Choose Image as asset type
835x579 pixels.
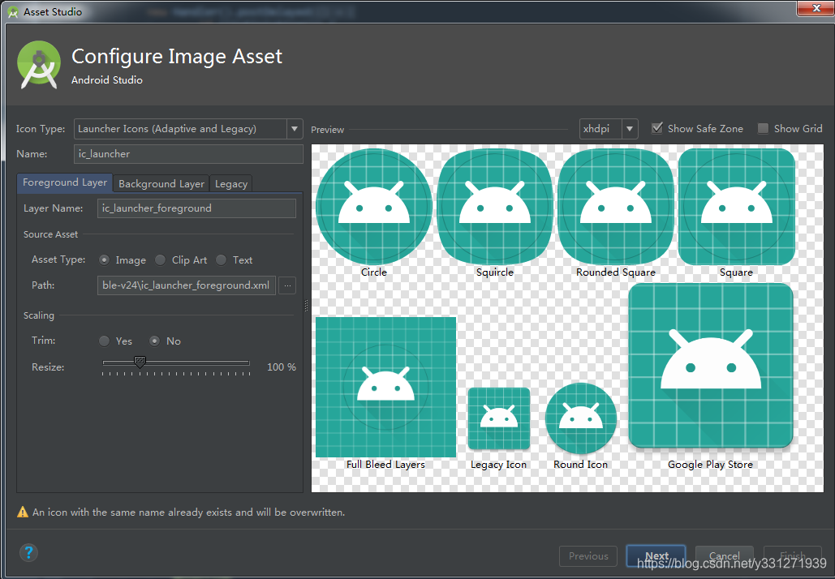[105, 260]
